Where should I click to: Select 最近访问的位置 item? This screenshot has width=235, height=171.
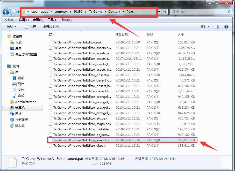tap(24, 54)
